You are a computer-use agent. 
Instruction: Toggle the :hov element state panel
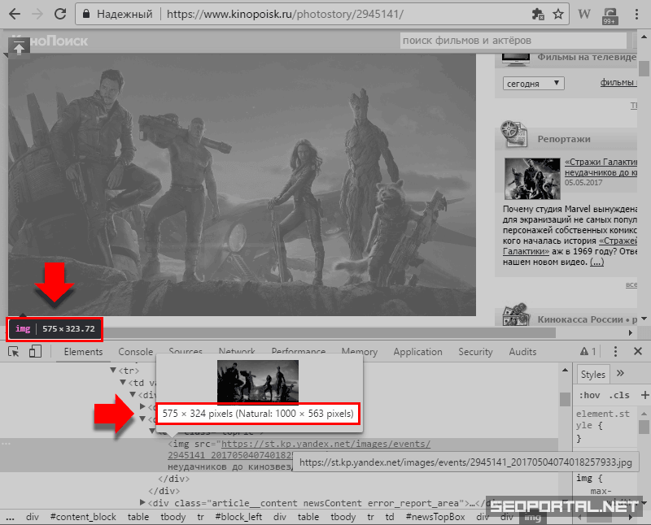[590, 395]
